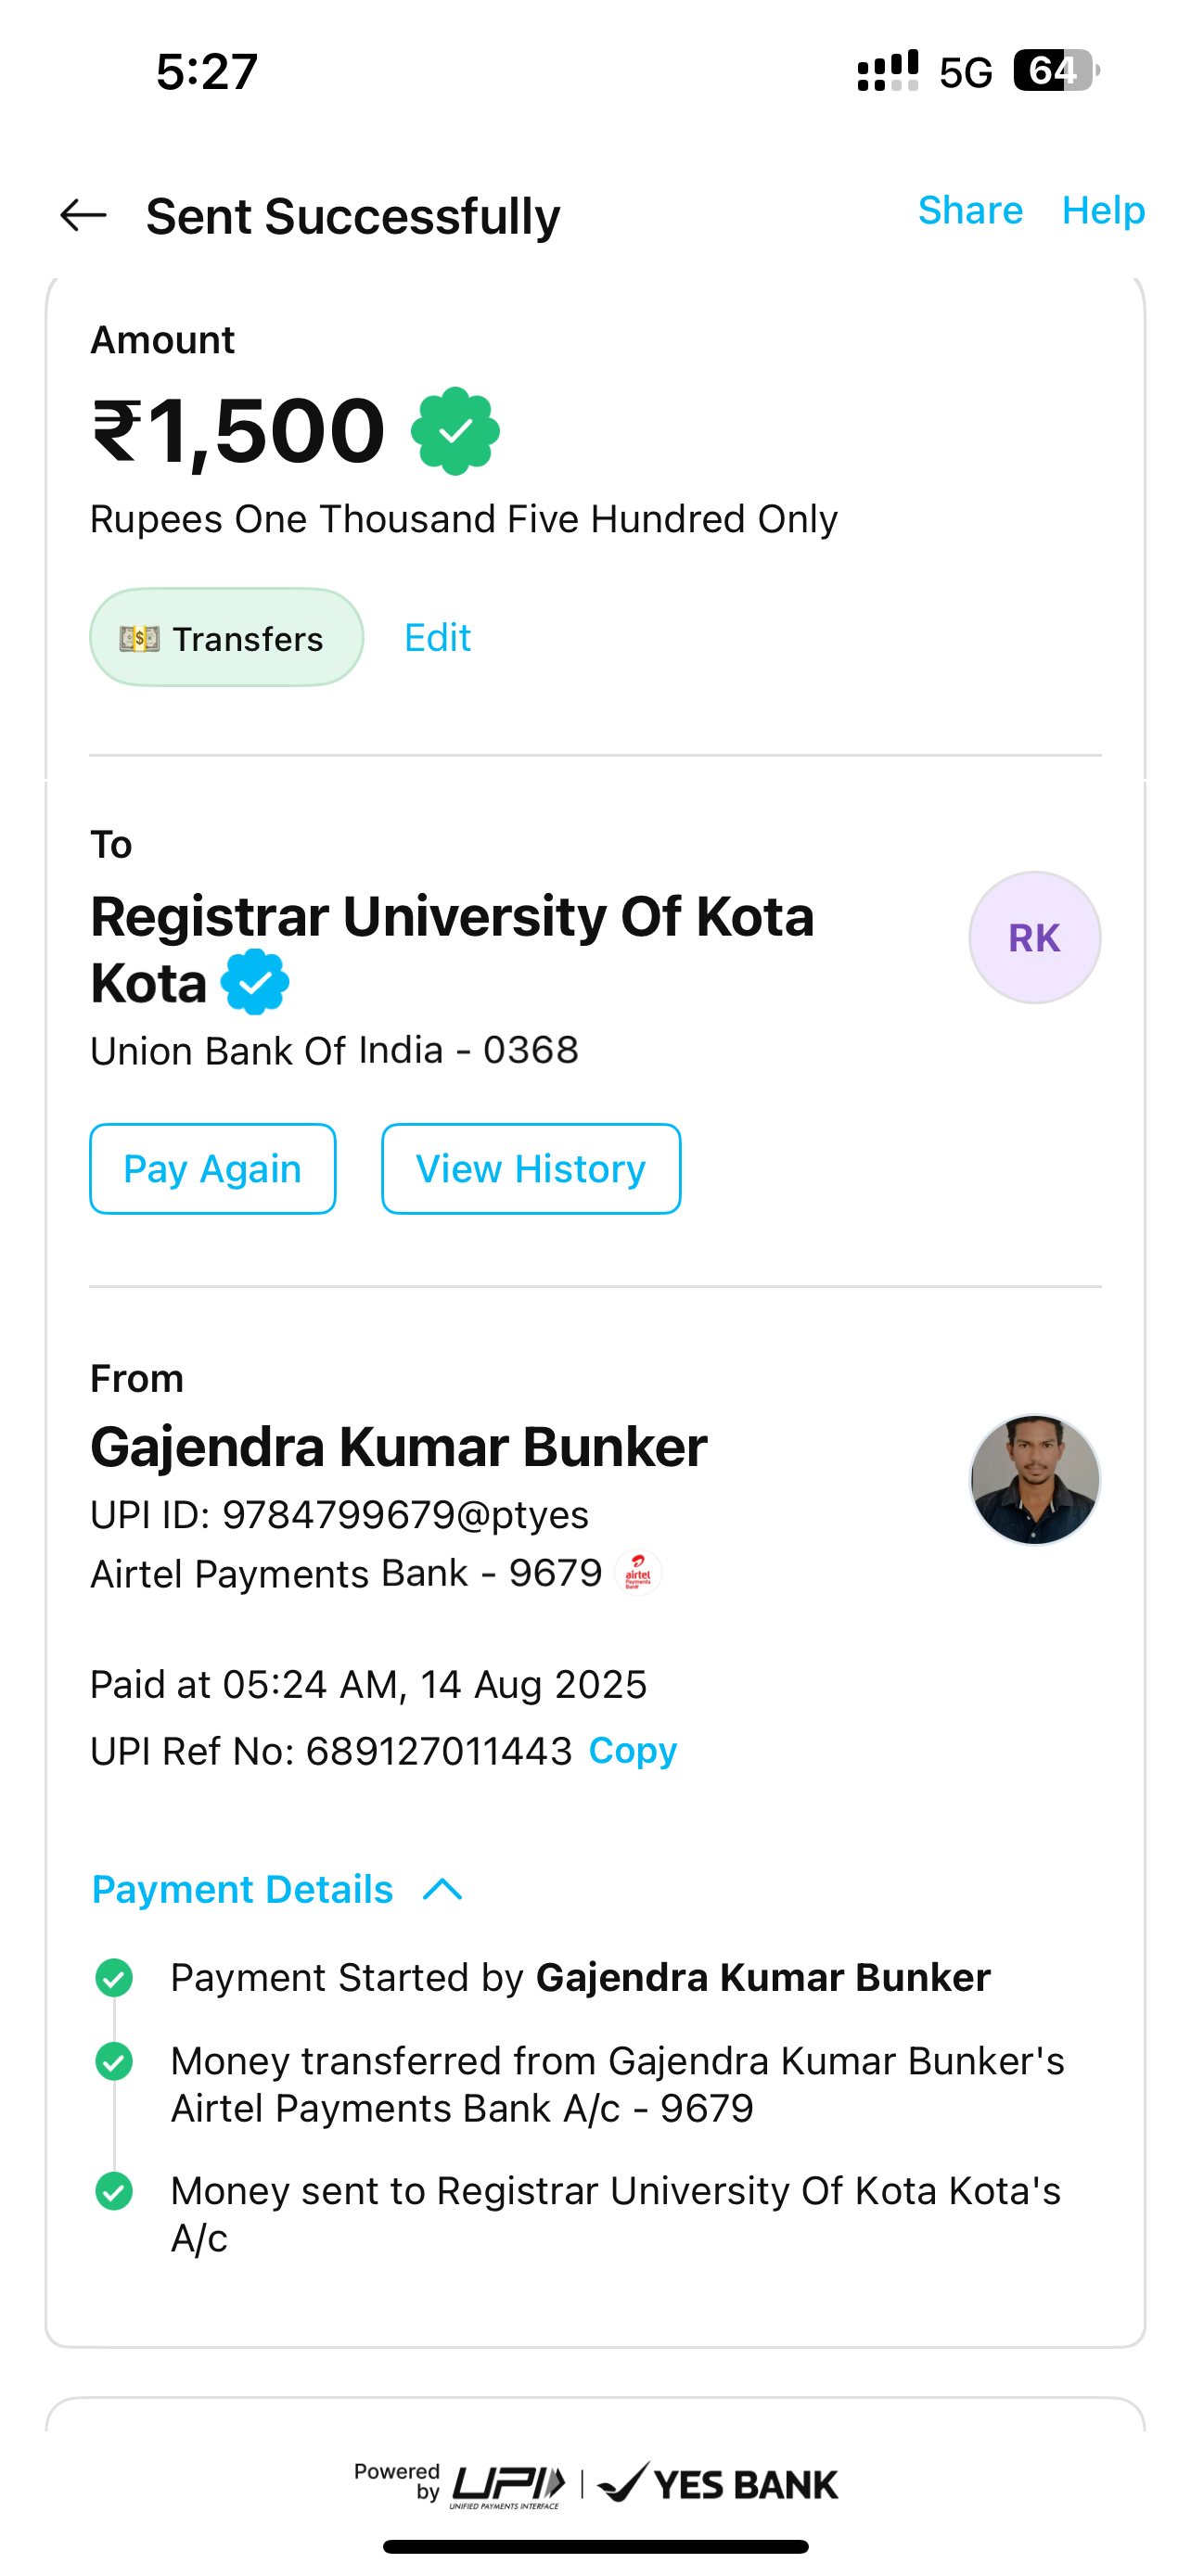
Task: Open the Help option
Action: point(1103,211)
